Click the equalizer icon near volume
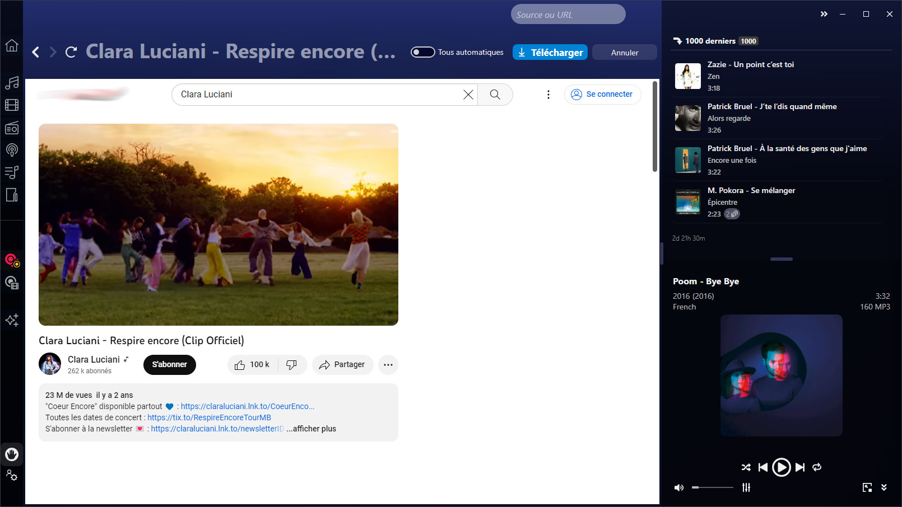Screen dimensions: 902x507 [746, 487]
